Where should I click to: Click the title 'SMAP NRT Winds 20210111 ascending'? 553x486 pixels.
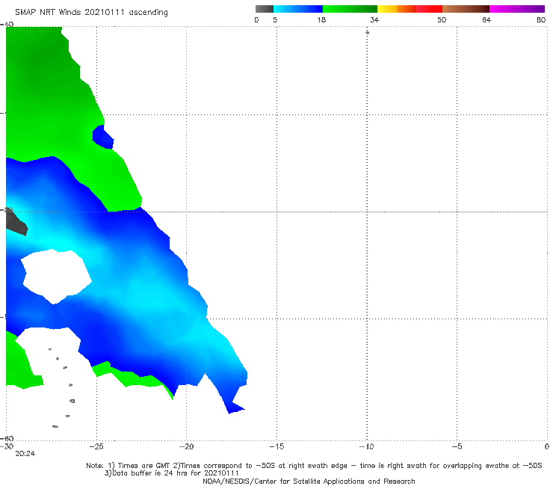tap(91, 13)
